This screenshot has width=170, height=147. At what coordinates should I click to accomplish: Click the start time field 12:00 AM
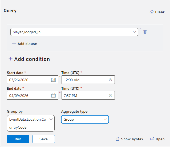point(88,80)
